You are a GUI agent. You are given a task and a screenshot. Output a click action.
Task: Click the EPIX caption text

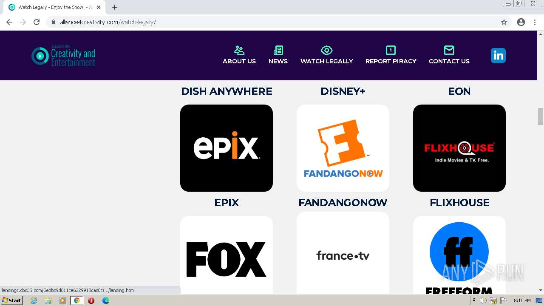click(227, 203)
